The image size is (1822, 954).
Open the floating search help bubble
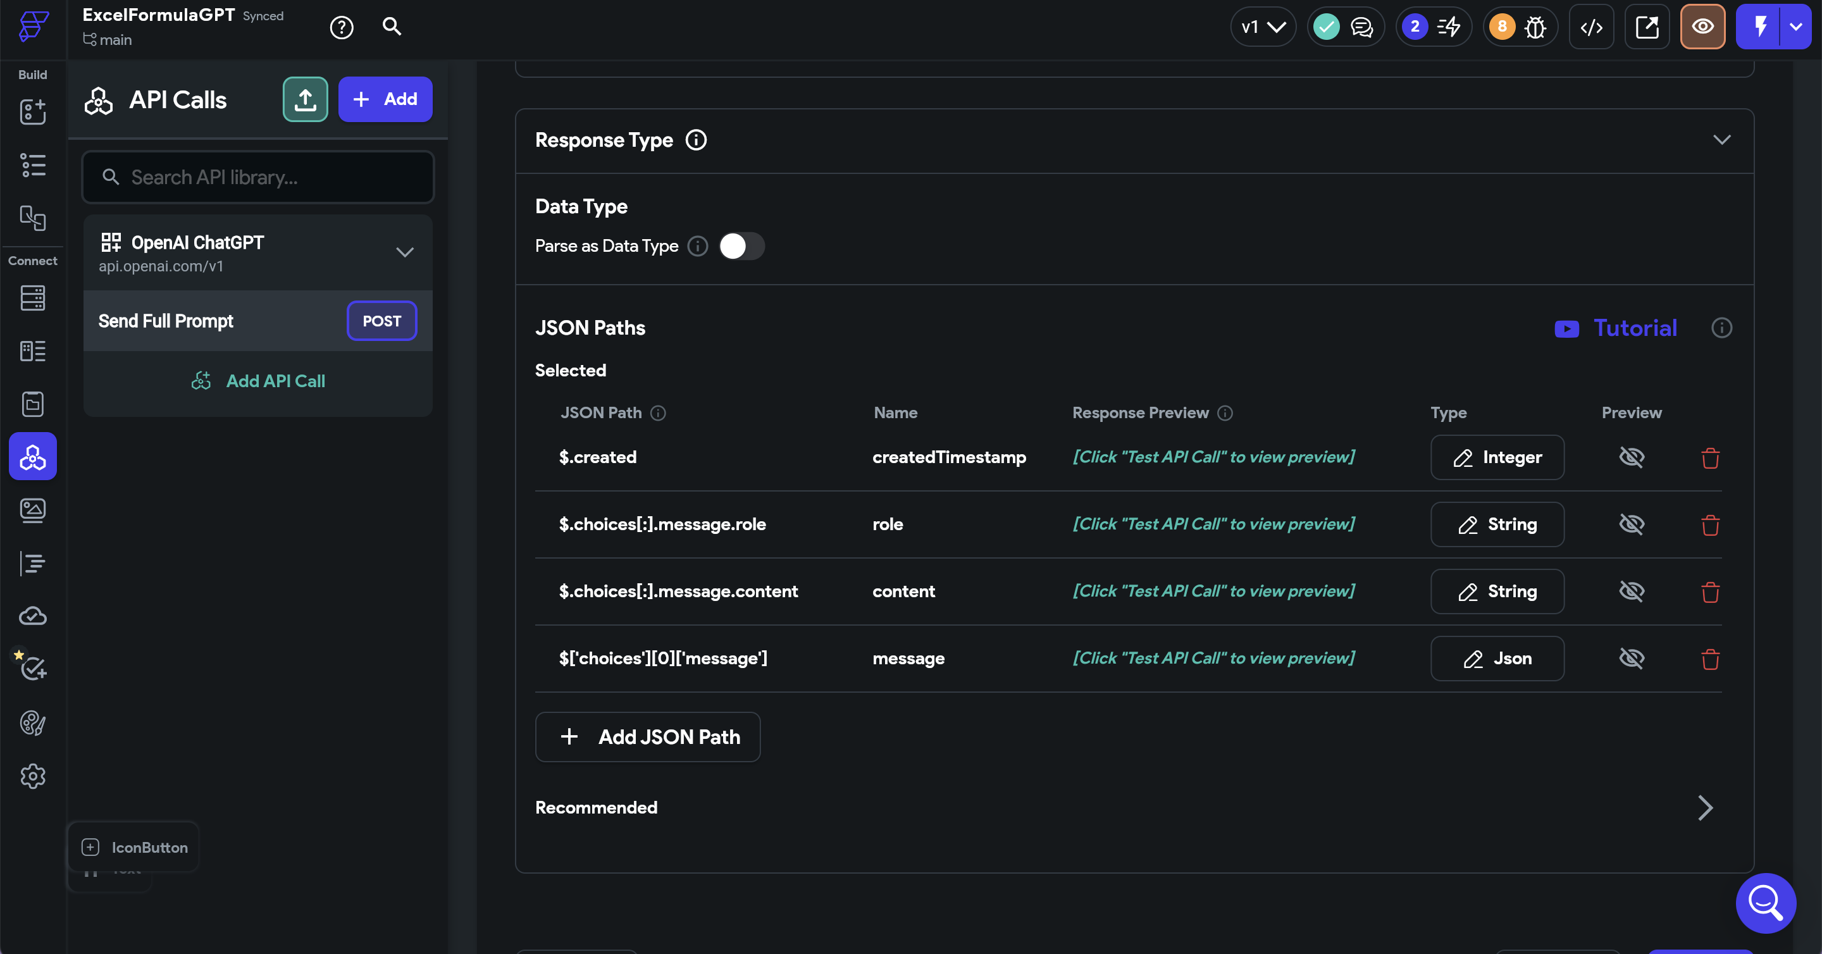pyautogui.click(x=1766, y=903)
